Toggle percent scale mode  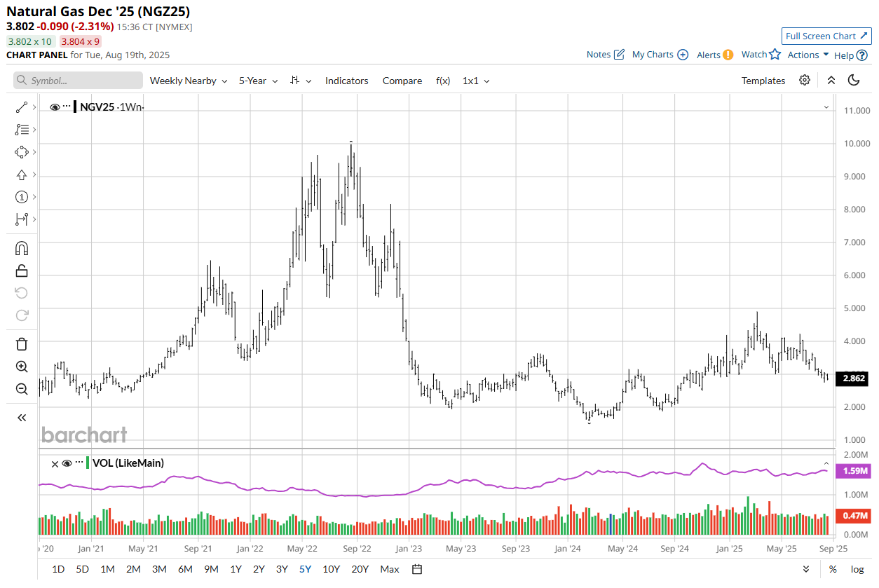832,569
